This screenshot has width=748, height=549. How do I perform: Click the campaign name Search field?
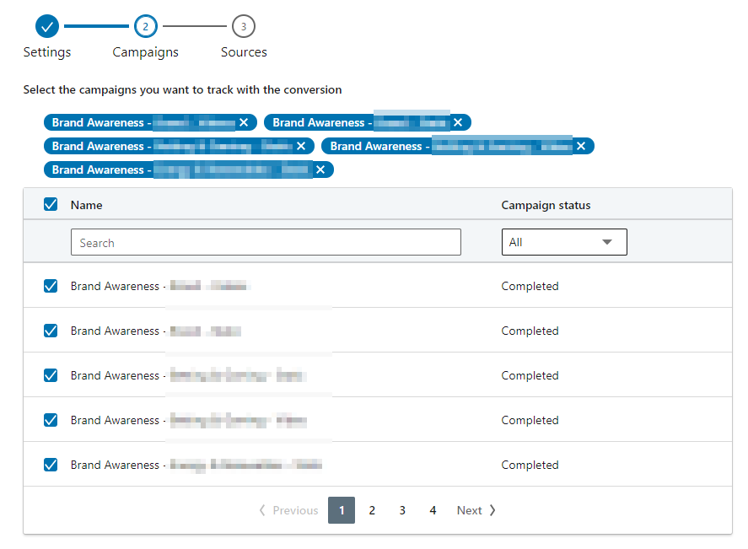coord(266,242)
